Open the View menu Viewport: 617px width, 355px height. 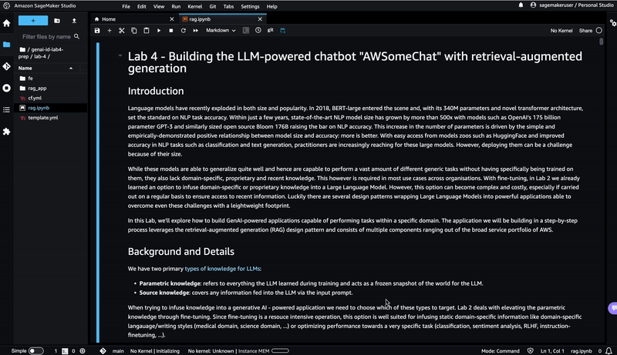(159, 6)
